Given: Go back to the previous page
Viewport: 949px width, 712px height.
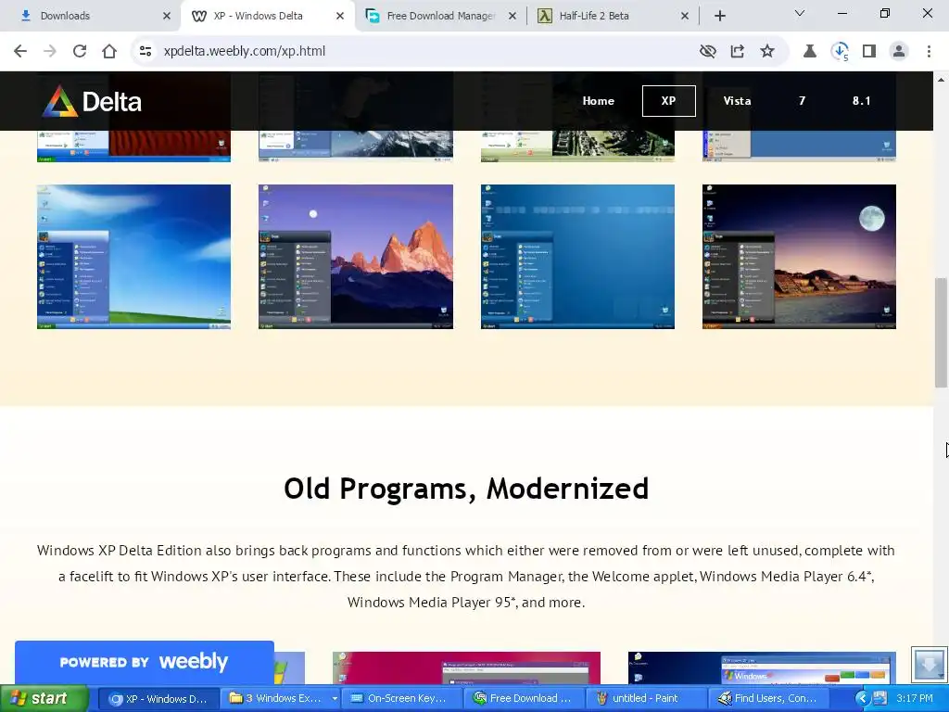Looking at the screenshot, I should [20, 51].
